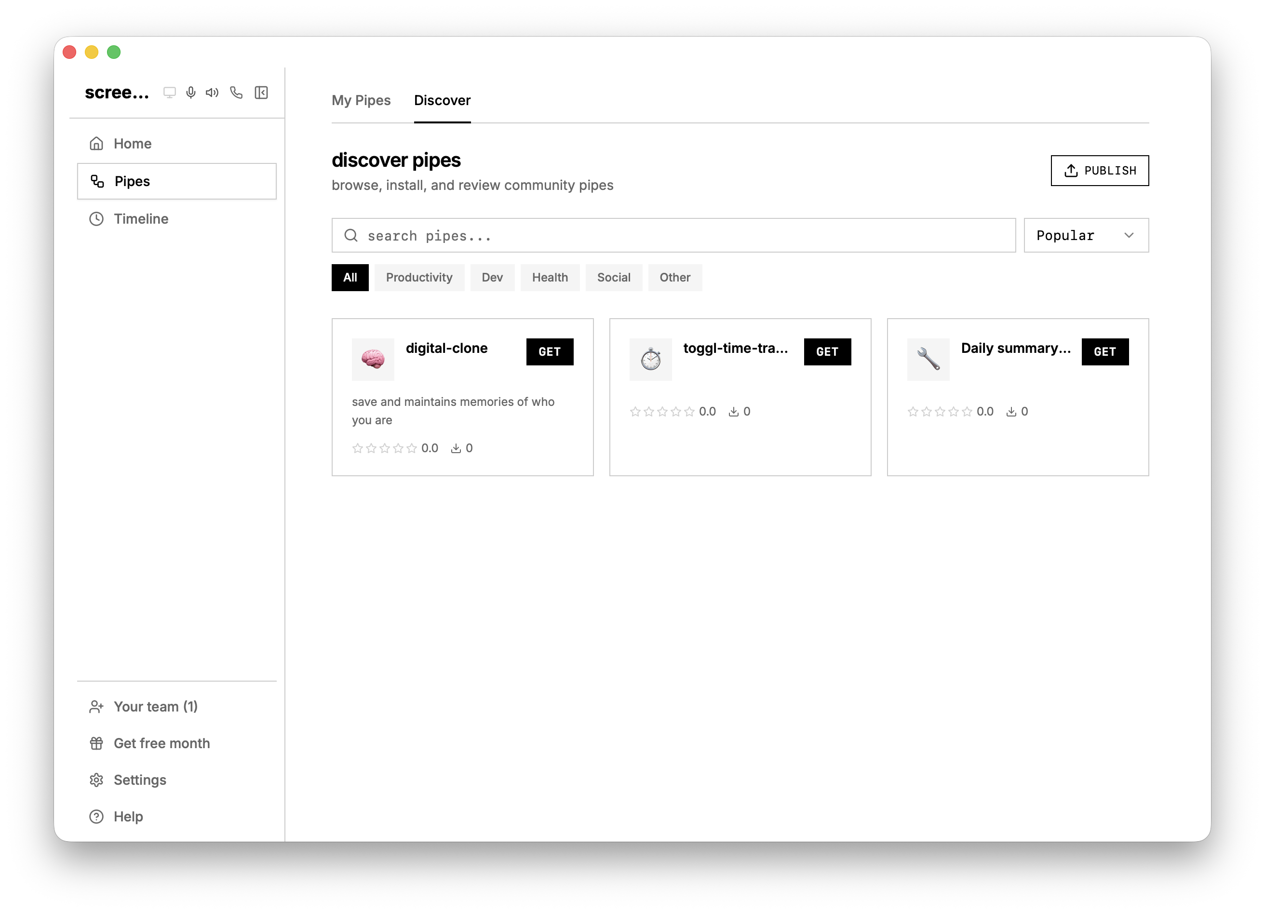This screenshot has width=1265, height=913.
Task: Collapse the sidebar panel icon
Action: pyautogui.click(x=261, y=93)
